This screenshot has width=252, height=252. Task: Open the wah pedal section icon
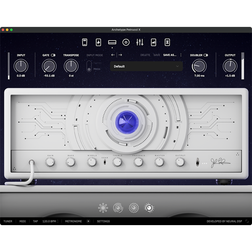pos(84,42)
